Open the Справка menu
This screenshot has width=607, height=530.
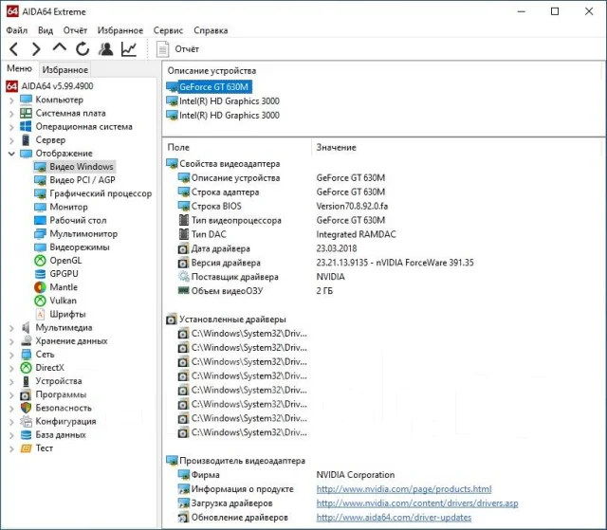pos(211,30)
